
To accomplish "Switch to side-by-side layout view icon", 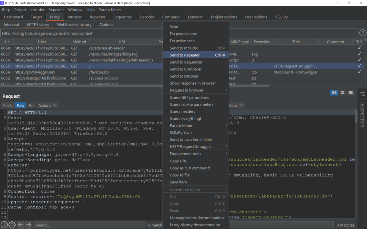I will click(334, 93).
